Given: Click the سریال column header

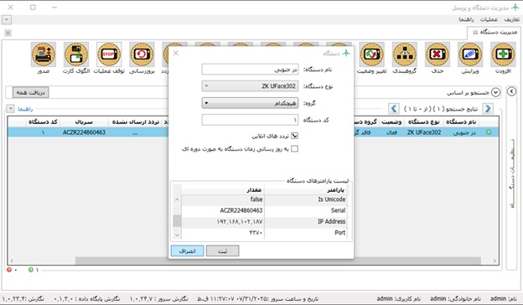Looking at the screenshot, I should (x=84, y=122).
